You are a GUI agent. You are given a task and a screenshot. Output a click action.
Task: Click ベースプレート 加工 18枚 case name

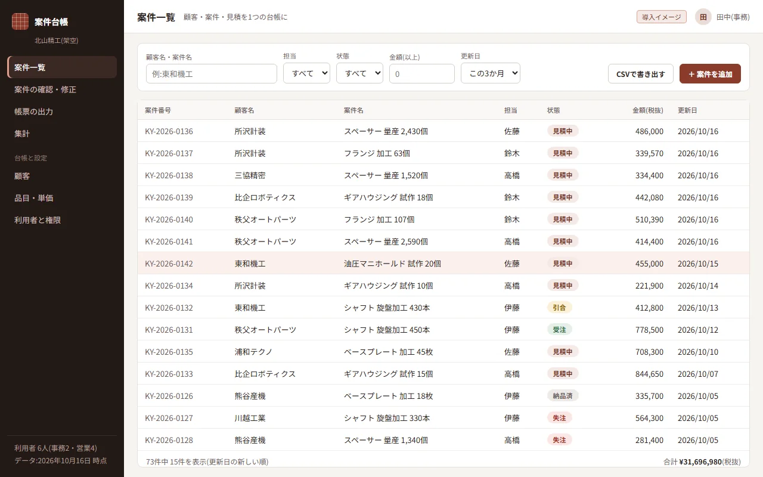[389, 396]
